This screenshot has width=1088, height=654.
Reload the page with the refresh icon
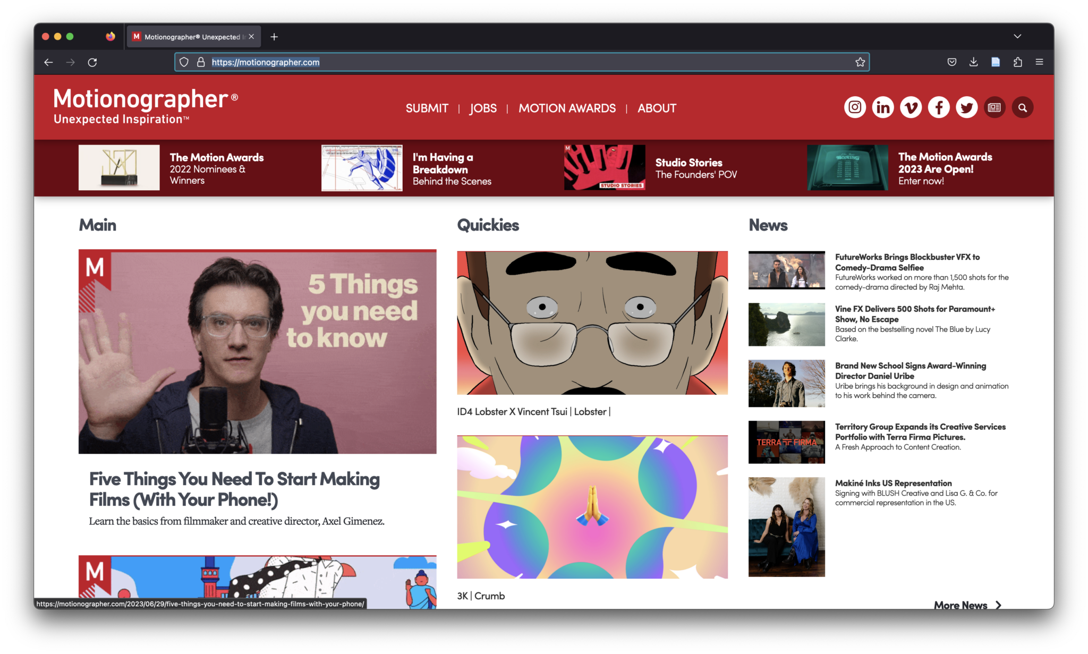pos(92,62)
